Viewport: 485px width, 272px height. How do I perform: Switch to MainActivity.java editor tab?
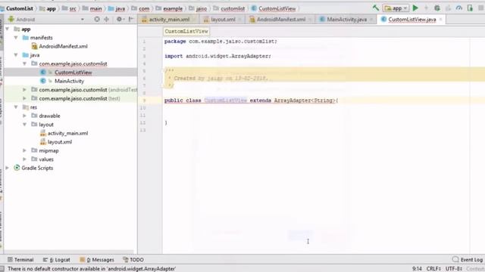(x=346, y=20)
